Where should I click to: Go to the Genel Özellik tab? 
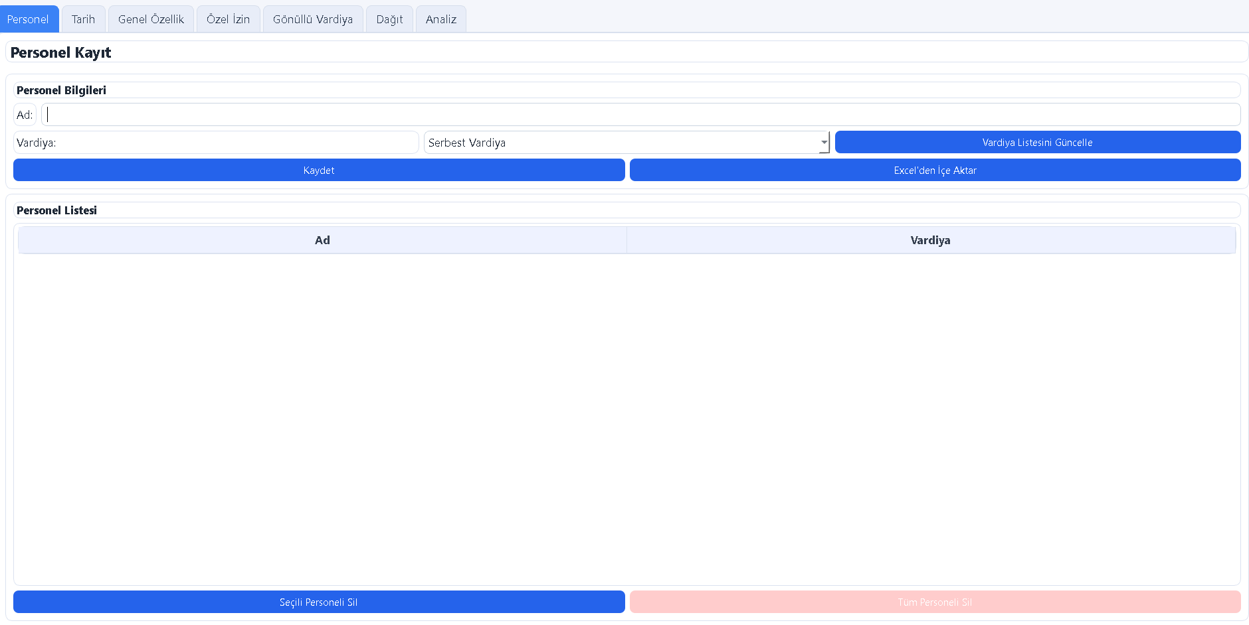pyautogui.click(x=151, y=19)
